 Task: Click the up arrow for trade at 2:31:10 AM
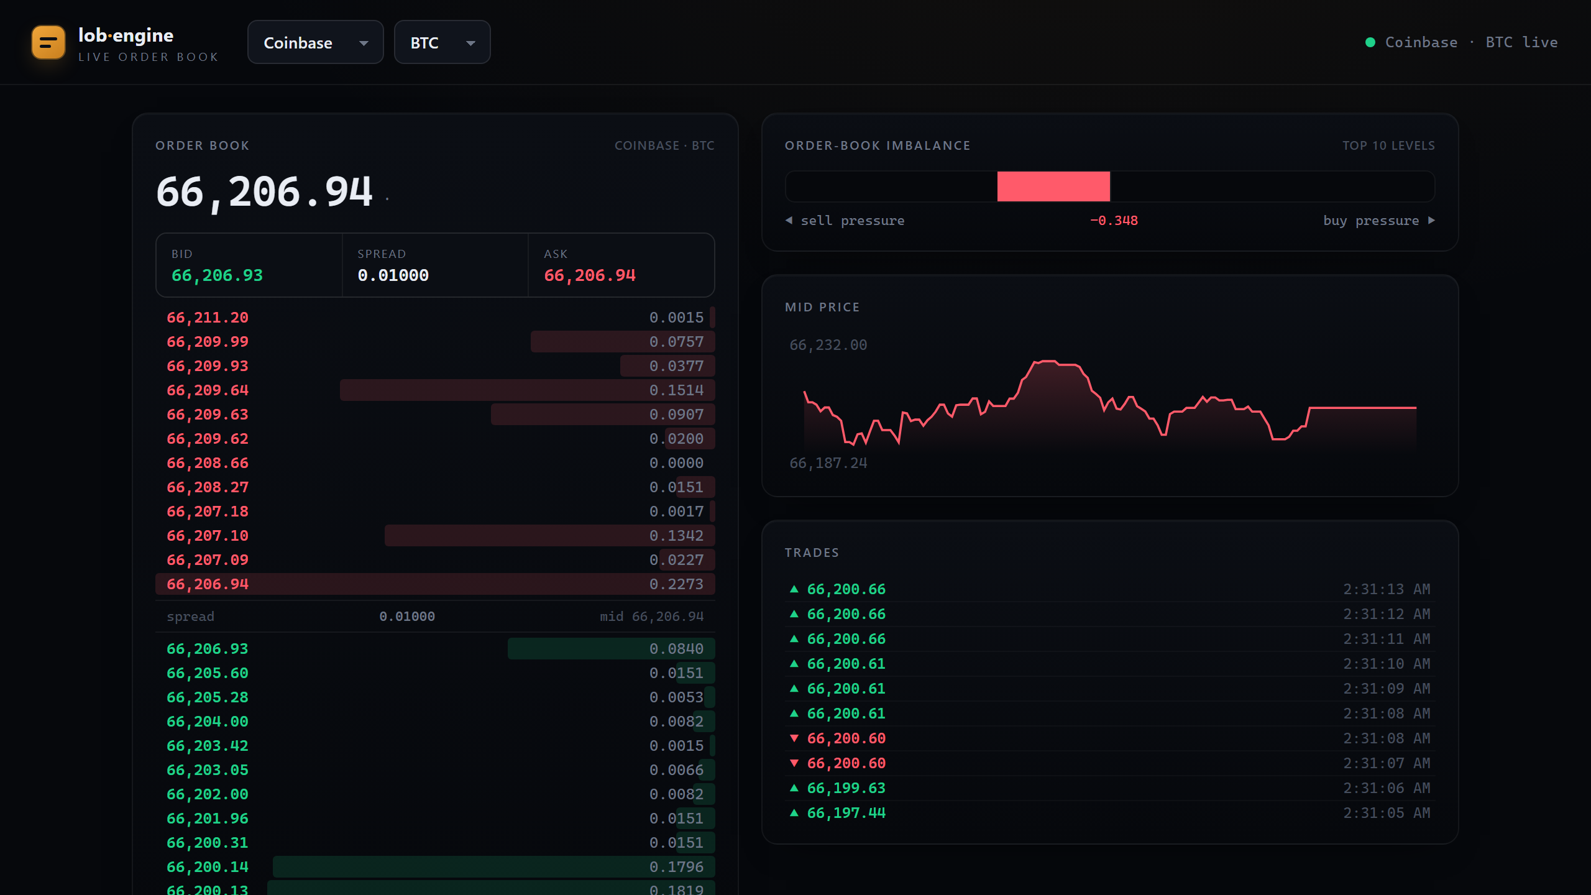coord(794,663)
